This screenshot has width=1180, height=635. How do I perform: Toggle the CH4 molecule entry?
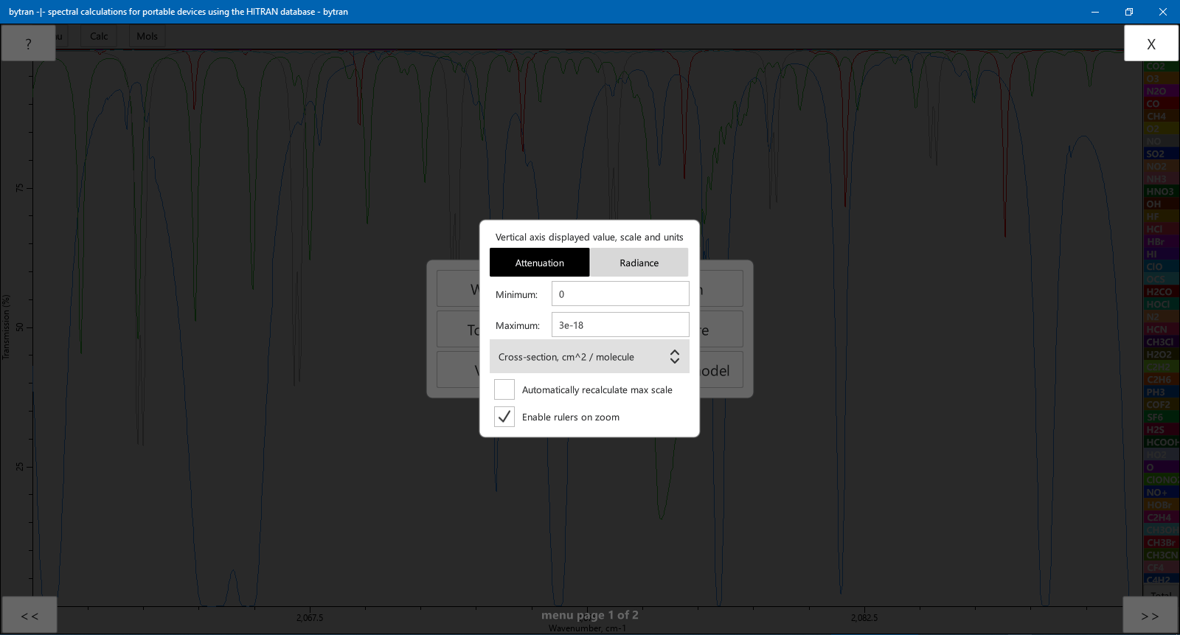[1161, 117]
